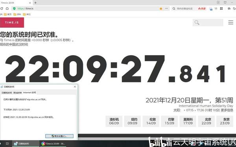
Task: Open Beijing 22:09 time tile
Action: 206,121
